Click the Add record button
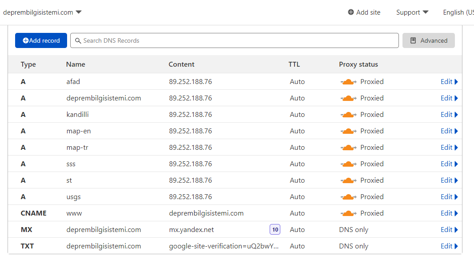The image size is (474, 260). tap(41, 40)
